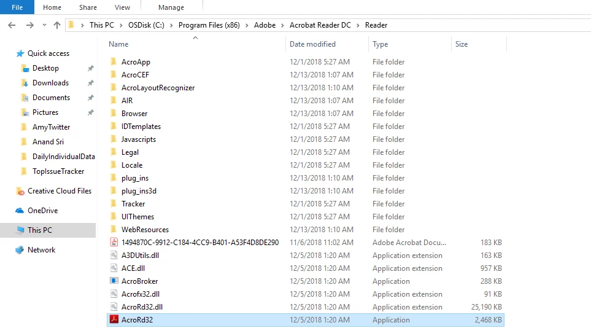Expand chevron after Program Files (x86)

pos(247,25)
